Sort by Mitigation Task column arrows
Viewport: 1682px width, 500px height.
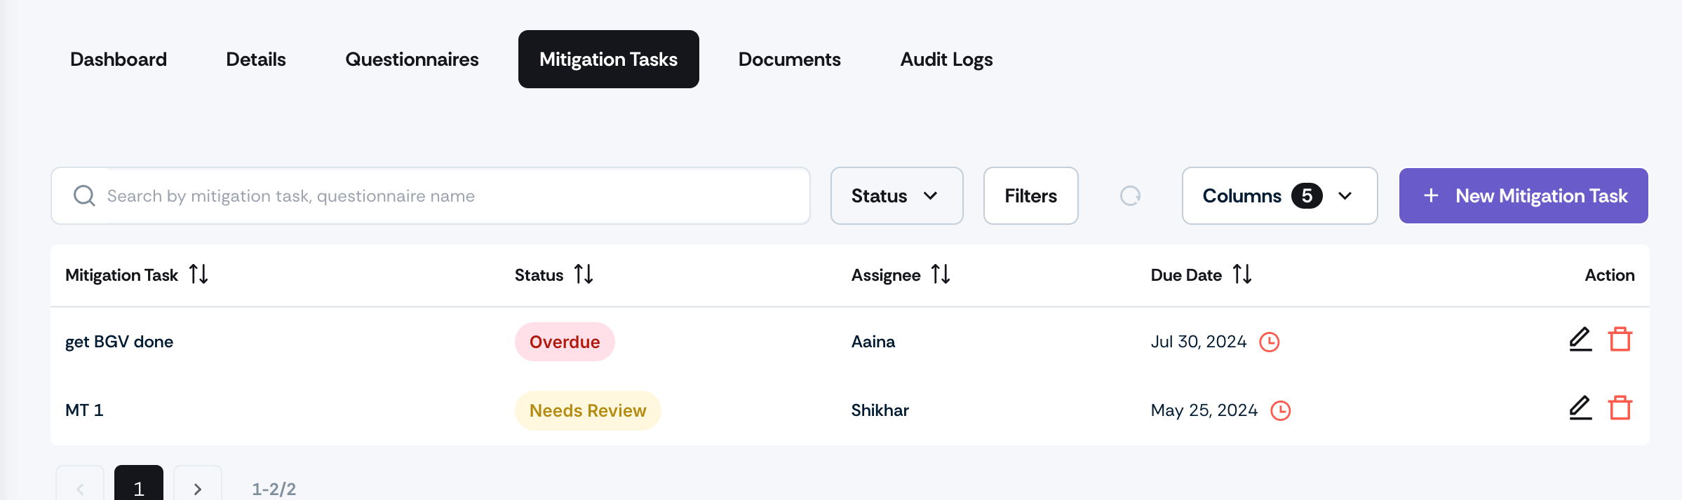(199, 274)
